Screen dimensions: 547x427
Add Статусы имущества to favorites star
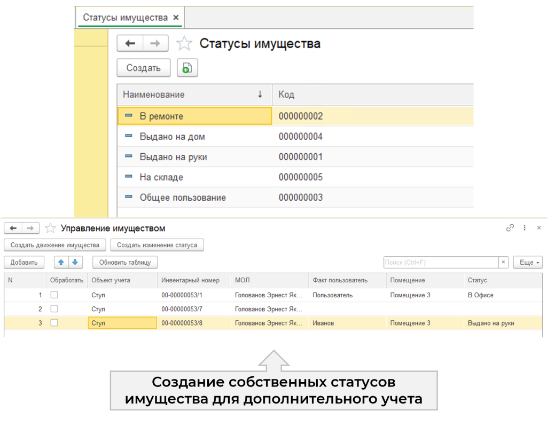coord(184,44)
